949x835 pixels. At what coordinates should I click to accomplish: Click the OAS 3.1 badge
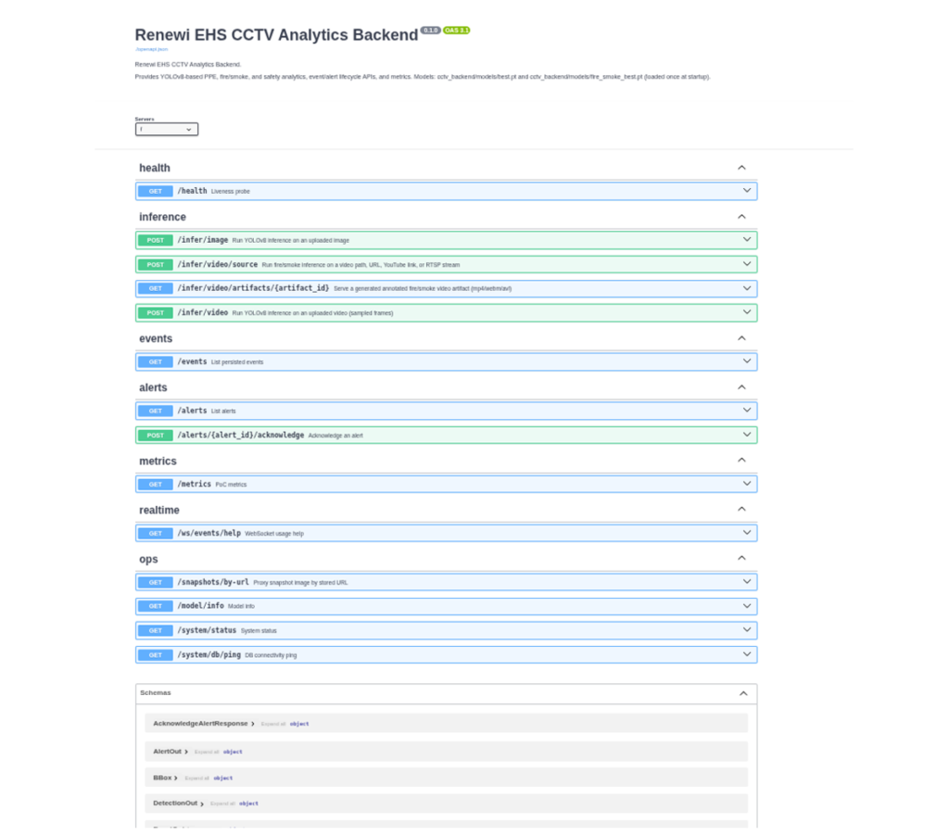(x=456, y=31)
